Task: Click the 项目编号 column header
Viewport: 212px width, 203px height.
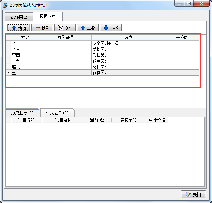Action: (x=26, y=120)
